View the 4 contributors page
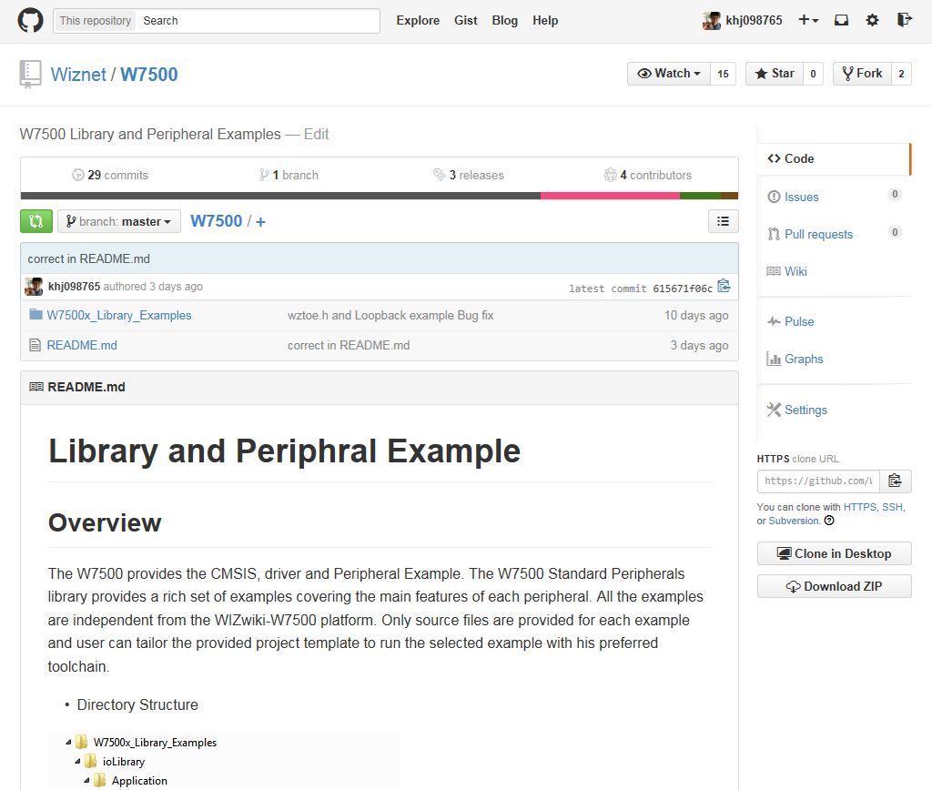The height and width of the screenshot is (790, 932). tap(648, 175)
